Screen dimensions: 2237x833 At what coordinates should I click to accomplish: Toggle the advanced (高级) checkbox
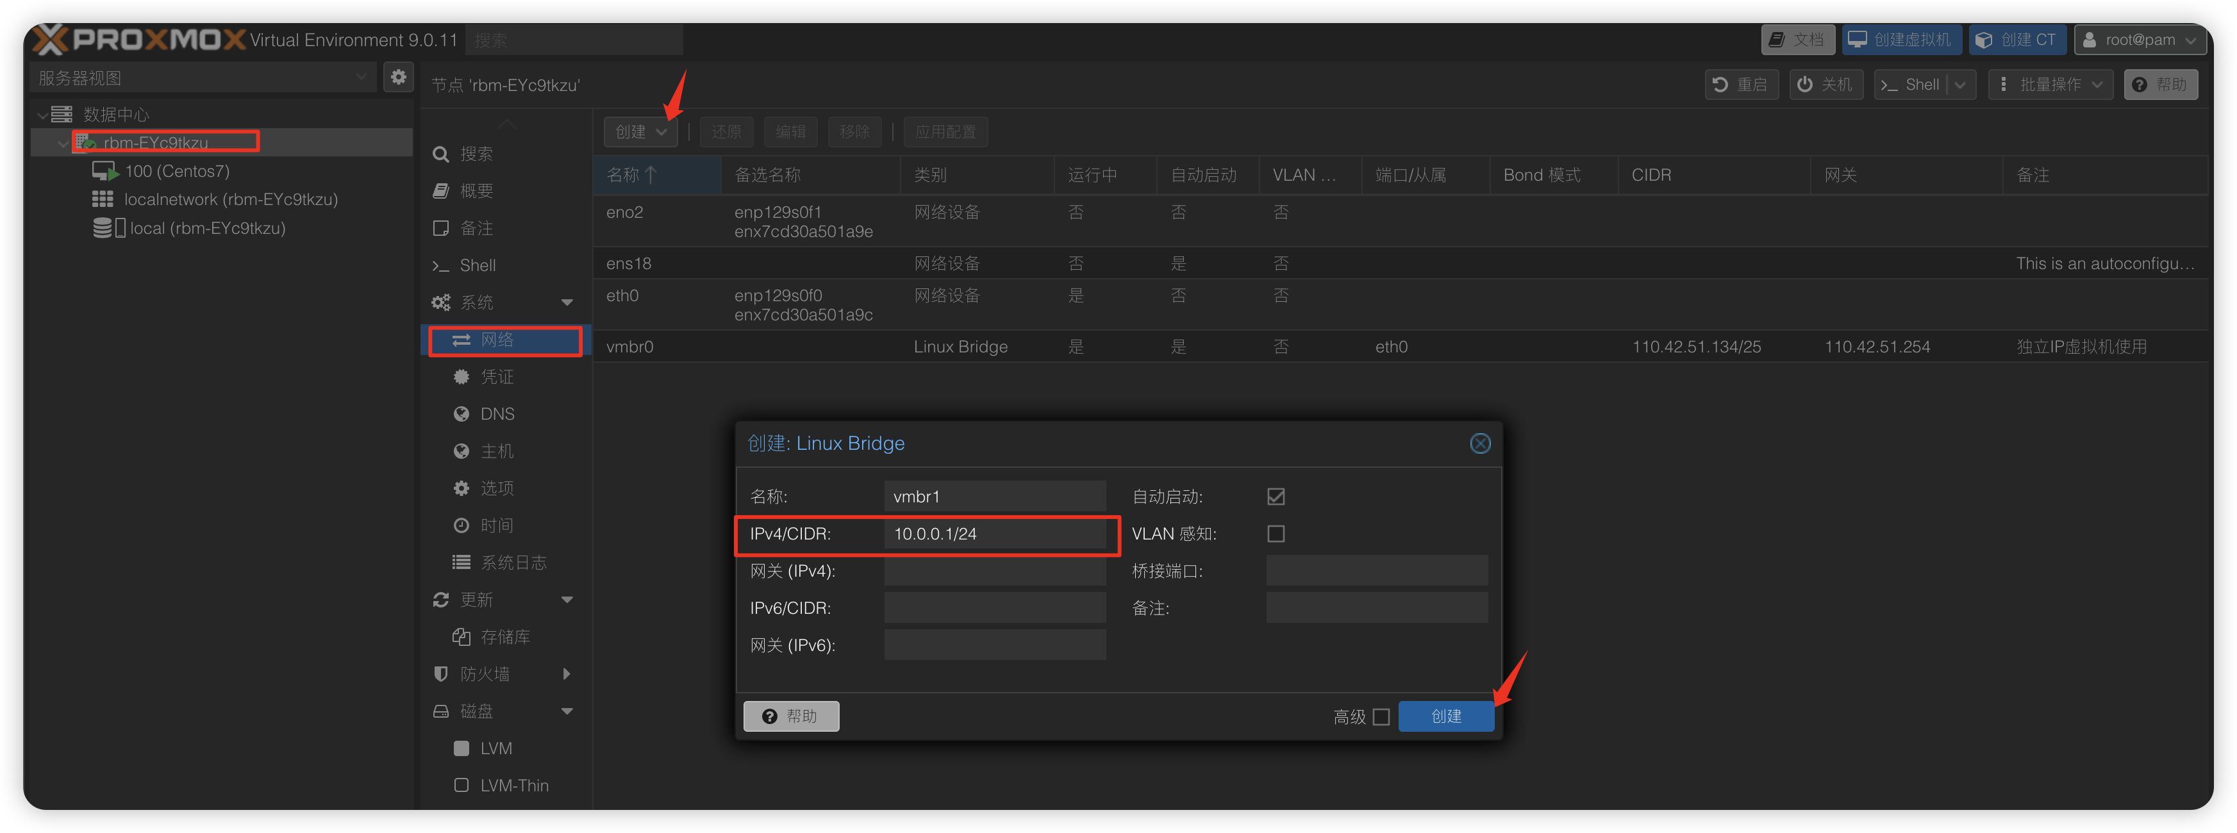[x=1382, y=717]
